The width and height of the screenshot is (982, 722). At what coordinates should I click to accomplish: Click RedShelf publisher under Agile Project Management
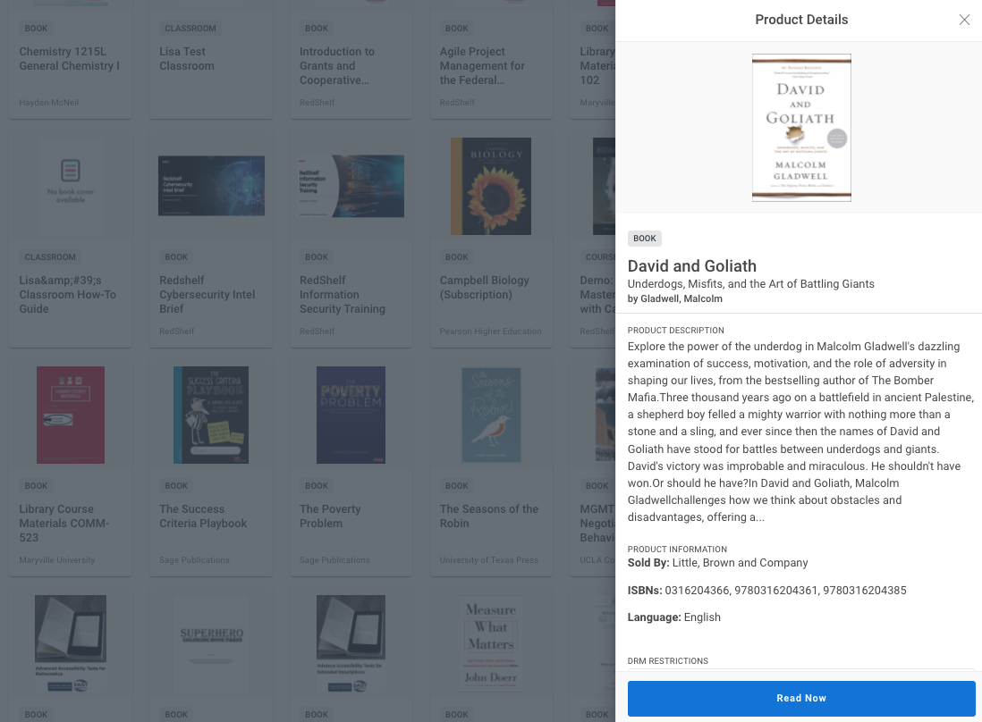click(x=457, y=103)
